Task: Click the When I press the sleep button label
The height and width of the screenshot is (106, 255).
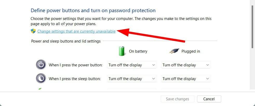Action: [x=75, y=79]
